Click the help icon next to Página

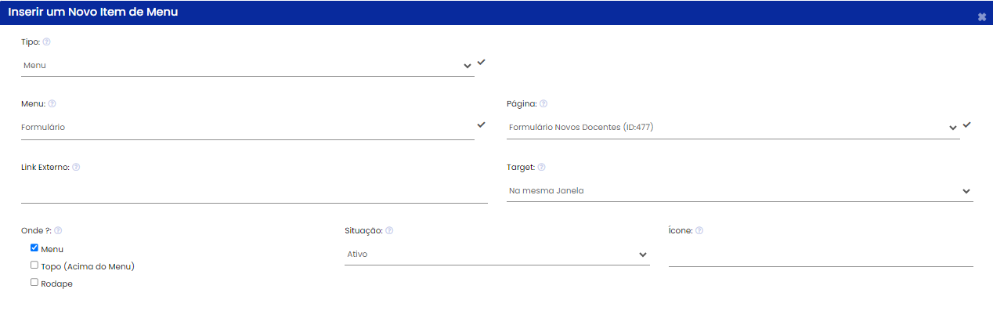click(x=543, y=103)
